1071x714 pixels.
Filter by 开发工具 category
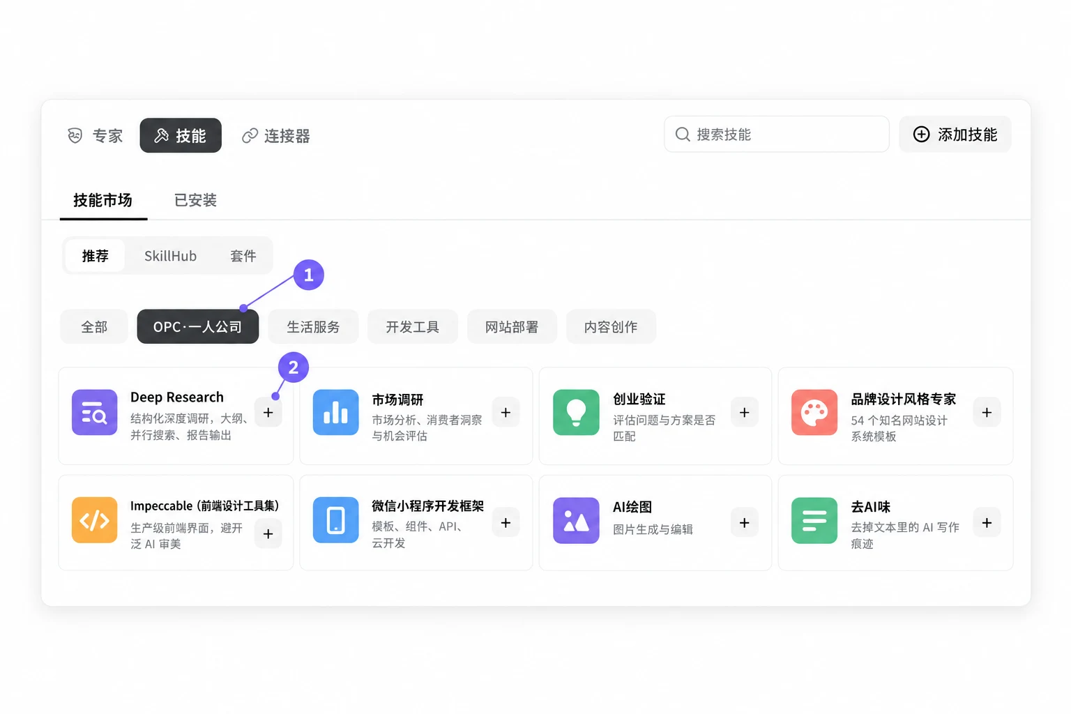coord(413,326)
